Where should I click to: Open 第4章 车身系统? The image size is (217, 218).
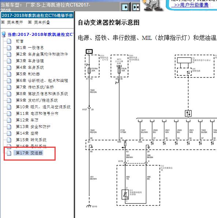click(x=30, y=67)
